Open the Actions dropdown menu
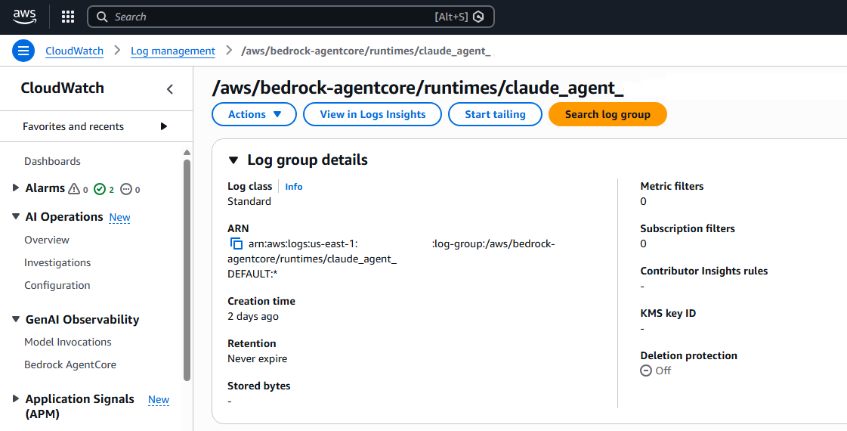Image resolution: width=847 pixels, height=431 pixels. 255,114
